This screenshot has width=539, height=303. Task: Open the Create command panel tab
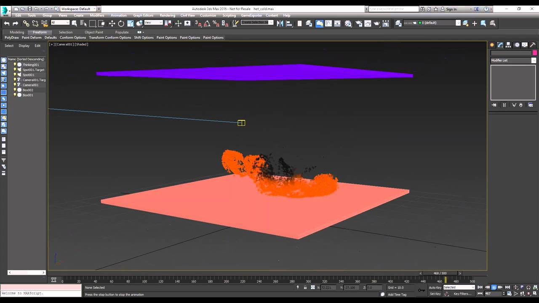pyautogui.click(x=492, y=45)
